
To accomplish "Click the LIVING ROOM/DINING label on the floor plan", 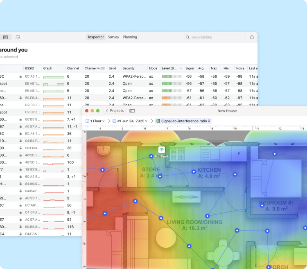I will pyautogui.click(x=194, y=222).
